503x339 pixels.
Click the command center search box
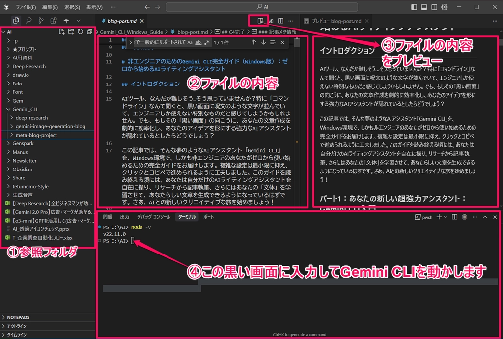coord(261,7)
